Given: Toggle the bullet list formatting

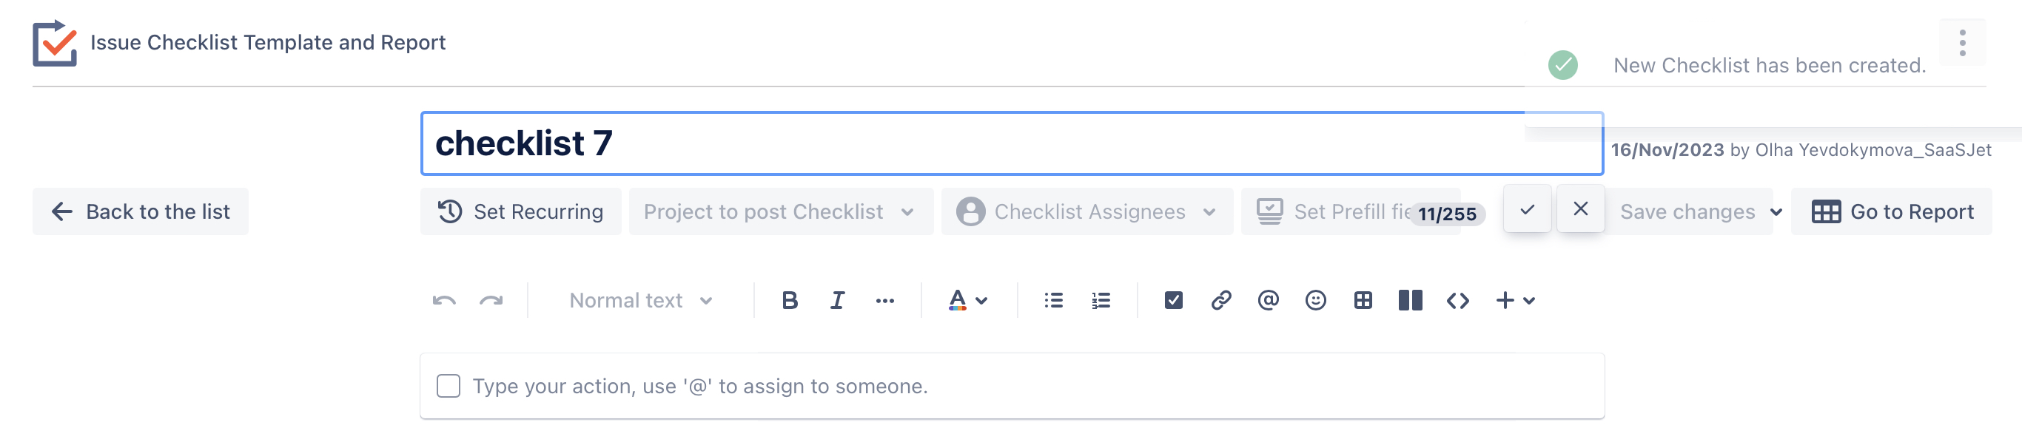Looking at the screenshot, I should pos(1053,301).
